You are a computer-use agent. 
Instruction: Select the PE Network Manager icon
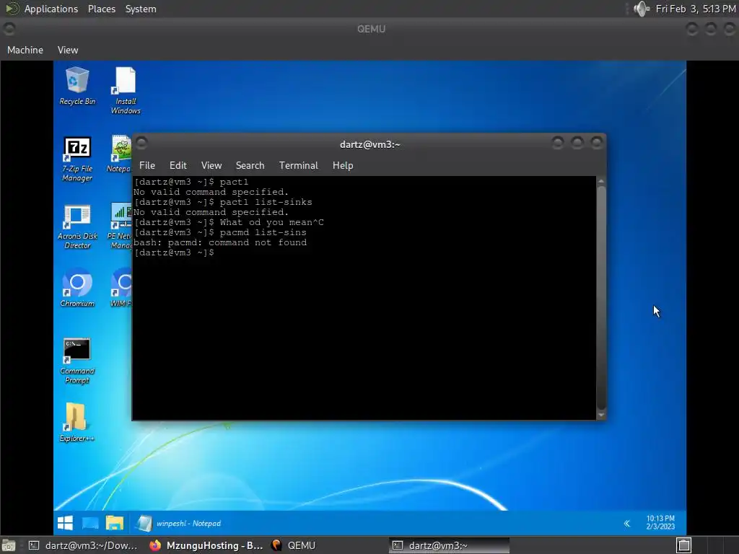pyautogui.click(x=121, y=226)
